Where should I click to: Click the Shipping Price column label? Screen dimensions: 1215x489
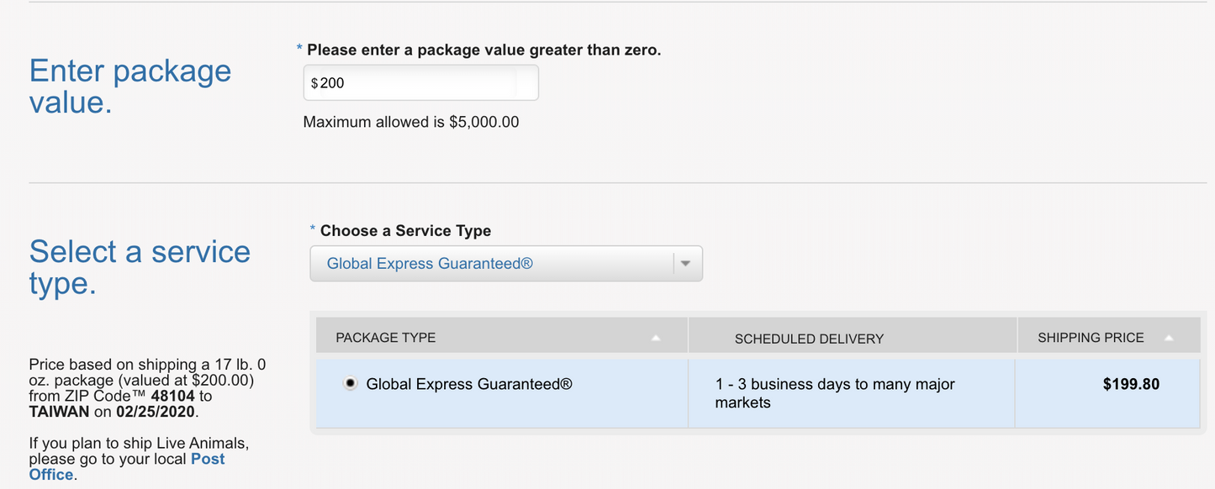click(1091, 338)
